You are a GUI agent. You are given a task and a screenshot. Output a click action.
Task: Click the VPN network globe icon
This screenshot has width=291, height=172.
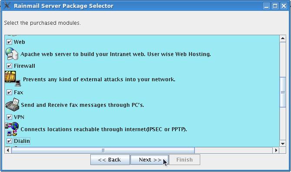click(12, 129)
